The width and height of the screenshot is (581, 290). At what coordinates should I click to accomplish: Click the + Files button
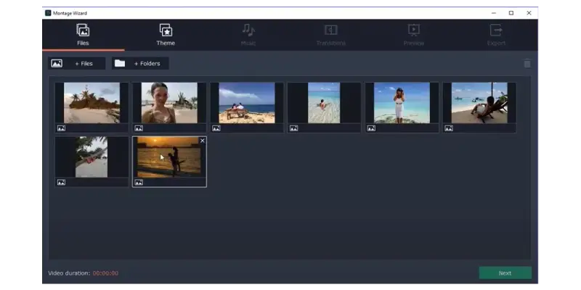click(77, 64)
